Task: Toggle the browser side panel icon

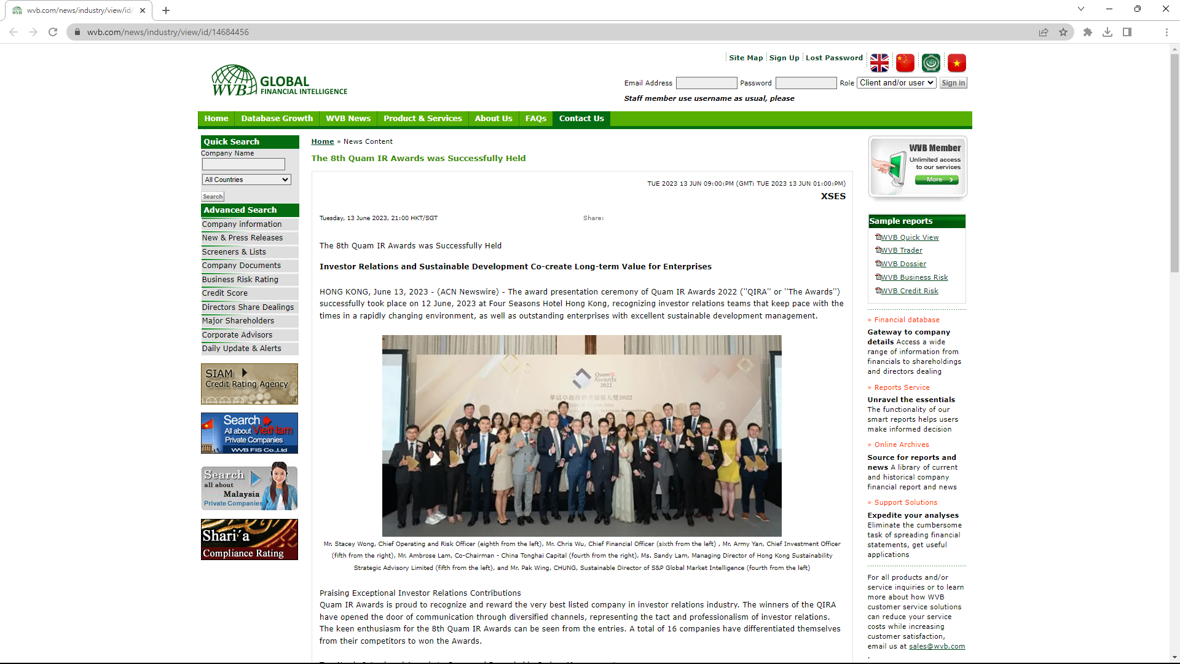Action: point(1127,32)
